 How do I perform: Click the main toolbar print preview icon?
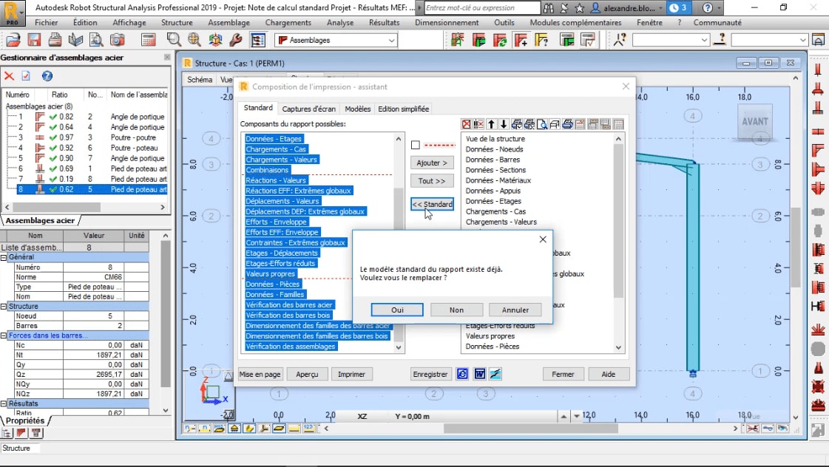click(x=96, y=40)
